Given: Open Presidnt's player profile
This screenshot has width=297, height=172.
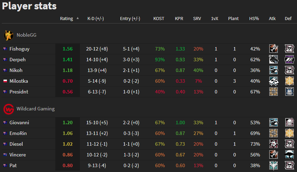Looking at the screenshot, I should click(x=19, y=92).
